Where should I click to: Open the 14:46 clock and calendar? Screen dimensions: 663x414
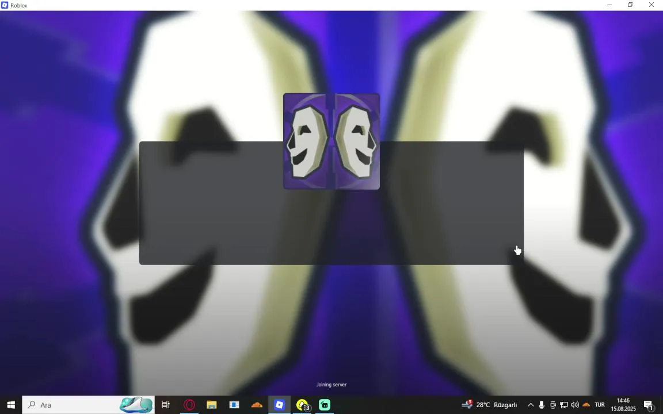click(x=623, y=405)
